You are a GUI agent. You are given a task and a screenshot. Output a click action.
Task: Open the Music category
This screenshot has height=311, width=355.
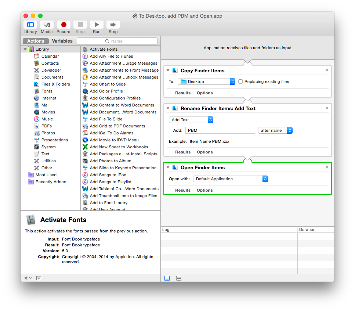coord(47,119)
